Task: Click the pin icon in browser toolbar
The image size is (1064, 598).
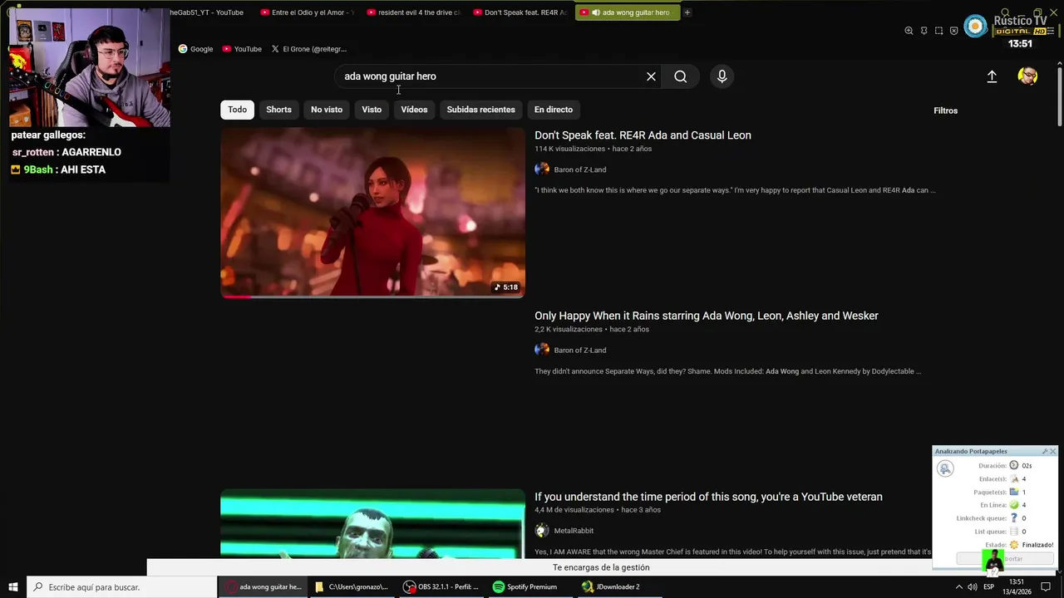Action: pyautogui.click(x=924, y=31)
